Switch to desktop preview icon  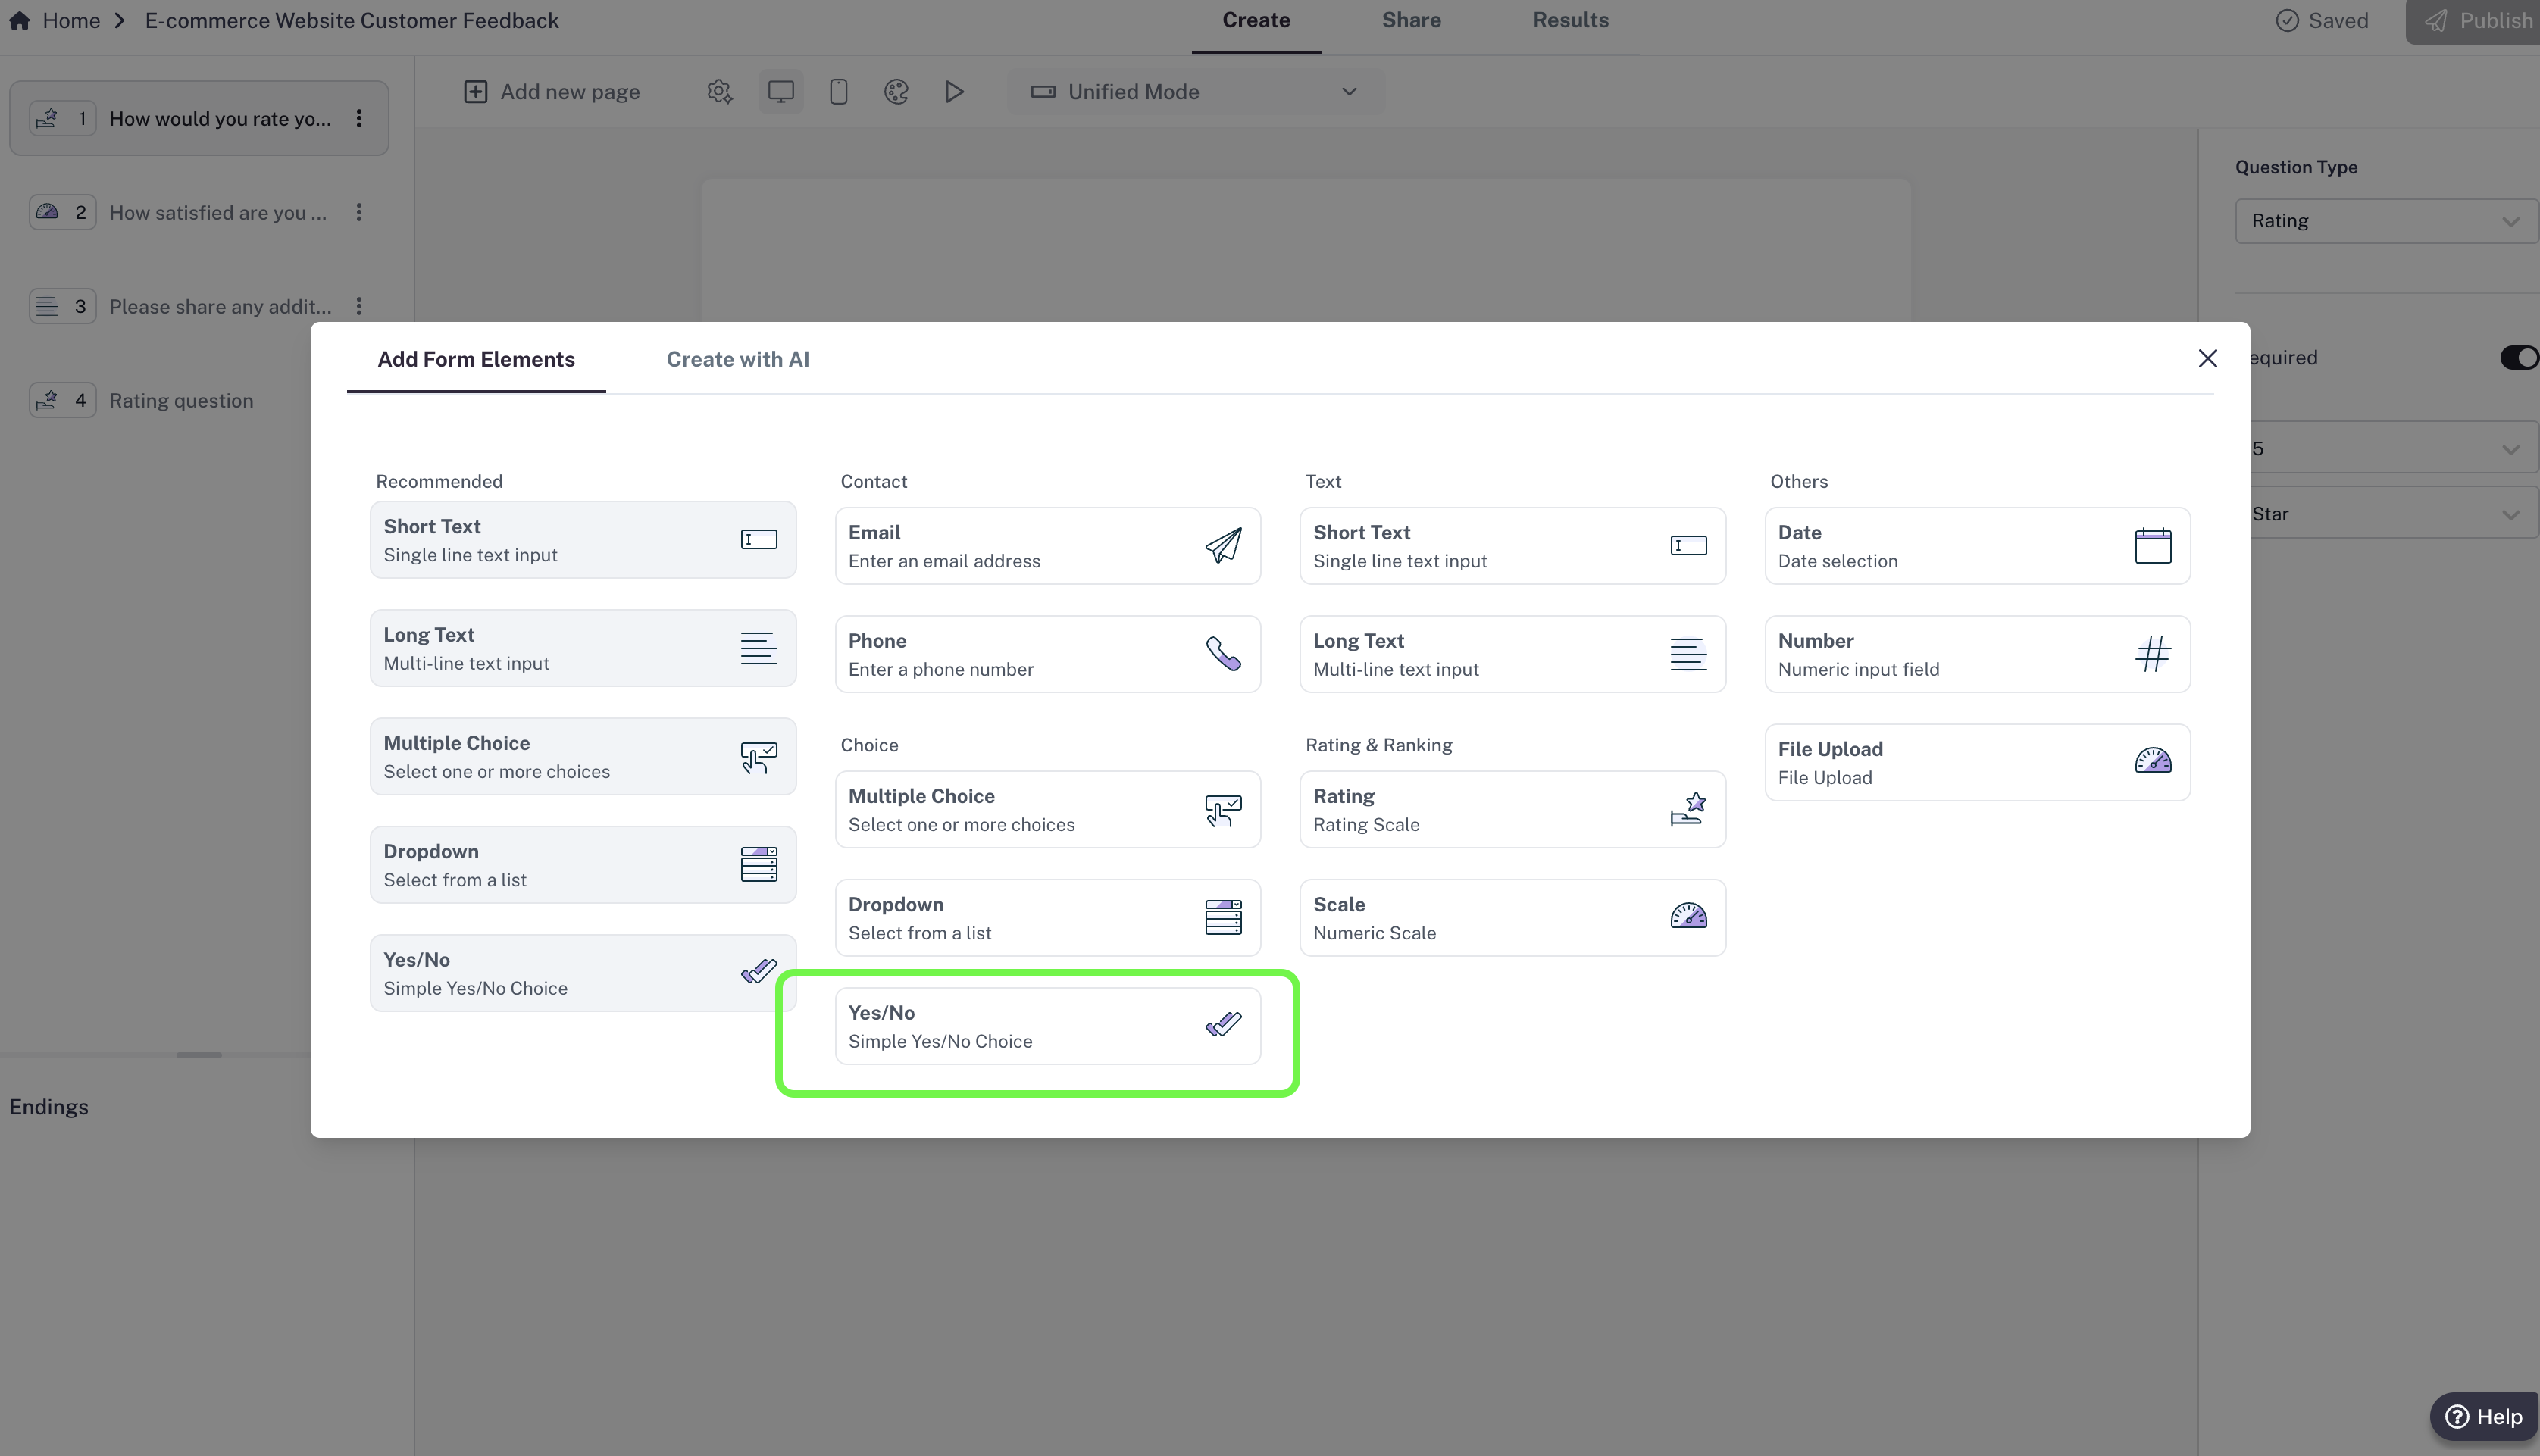click(780, 92)
